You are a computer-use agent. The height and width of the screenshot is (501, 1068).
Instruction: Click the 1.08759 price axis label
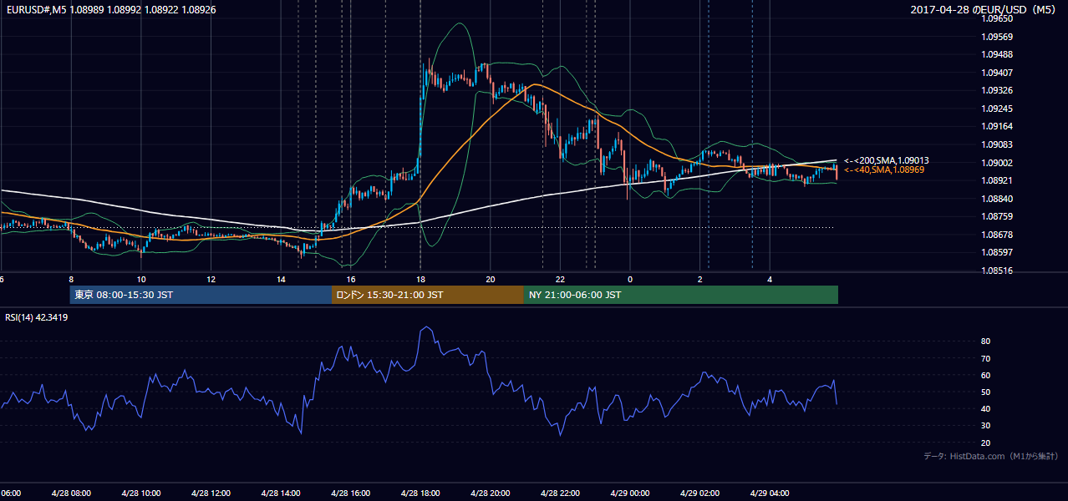(x=998, y=217)
